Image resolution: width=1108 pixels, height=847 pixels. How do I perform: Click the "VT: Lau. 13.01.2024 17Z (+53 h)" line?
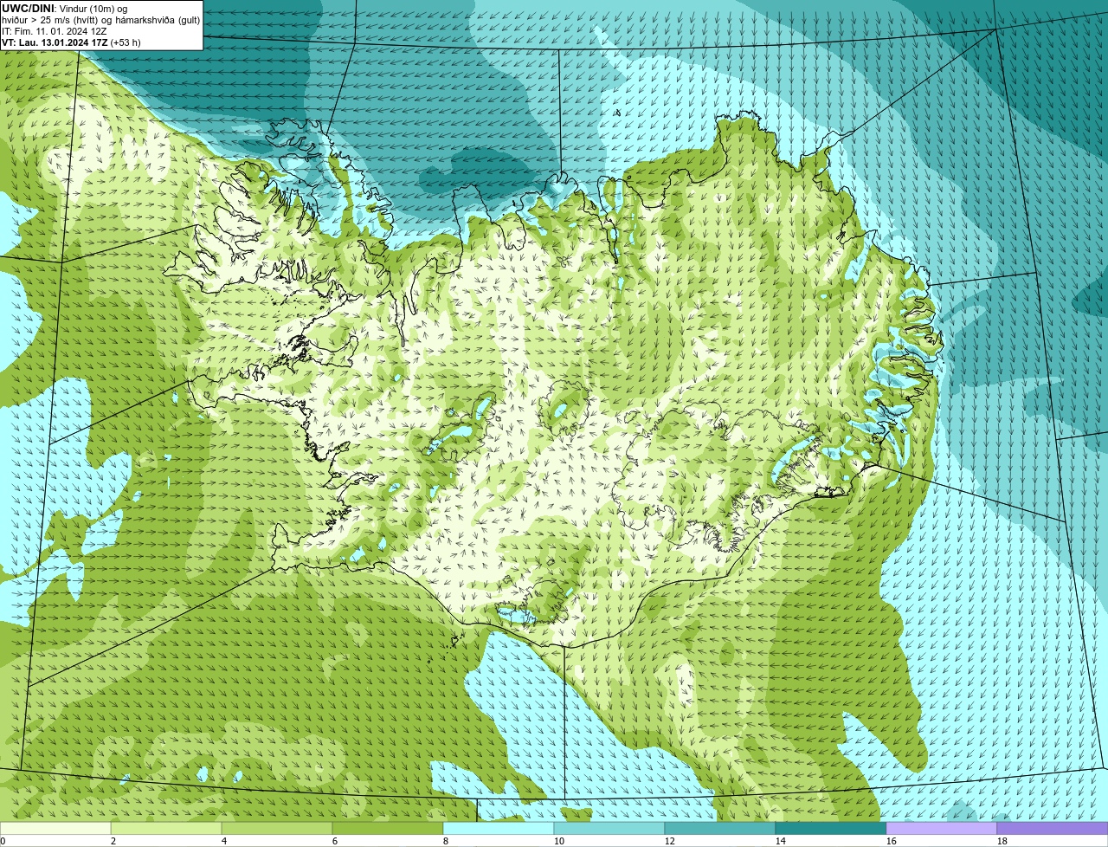click(71, 42)
